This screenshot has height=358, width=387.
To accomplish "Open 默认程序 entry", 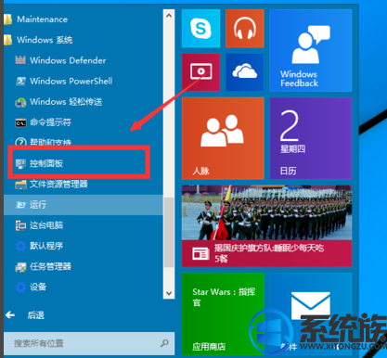I will point(84,246).
